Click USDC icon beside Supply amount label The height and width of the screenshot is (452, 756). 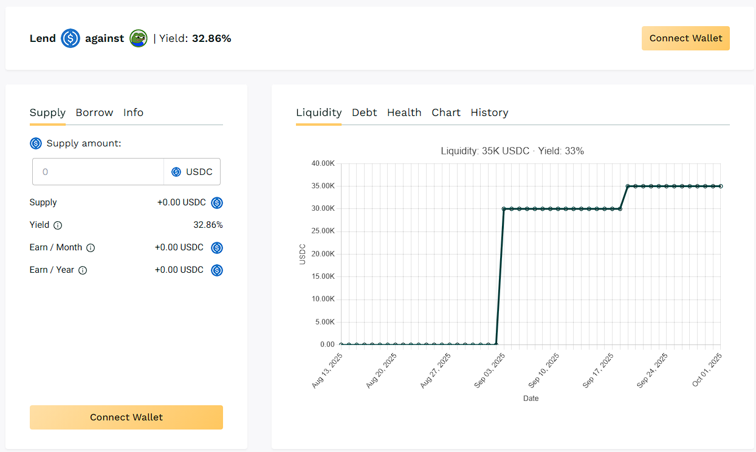(x=36, y=143)
